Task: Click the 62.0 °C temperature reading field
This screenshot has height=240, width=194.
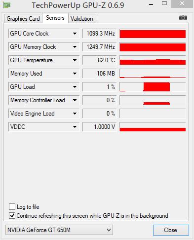Action: pyautogui.click(x=99, y=60)
